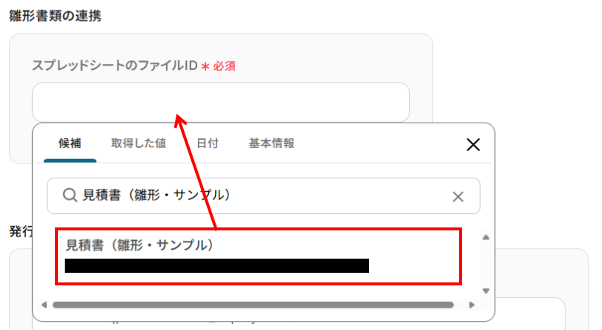Click the scroll up arrow in list
602x330 pixels.
click(x=486, y=237)
